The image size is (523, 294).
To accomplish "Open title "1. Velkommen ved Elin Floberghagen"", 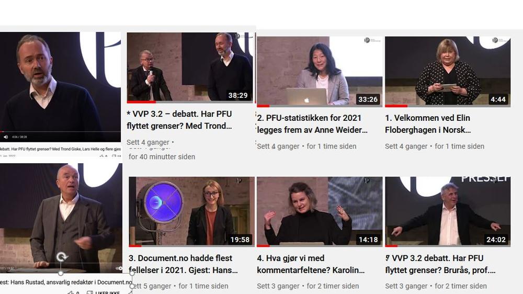I will (x=428, y=124).
